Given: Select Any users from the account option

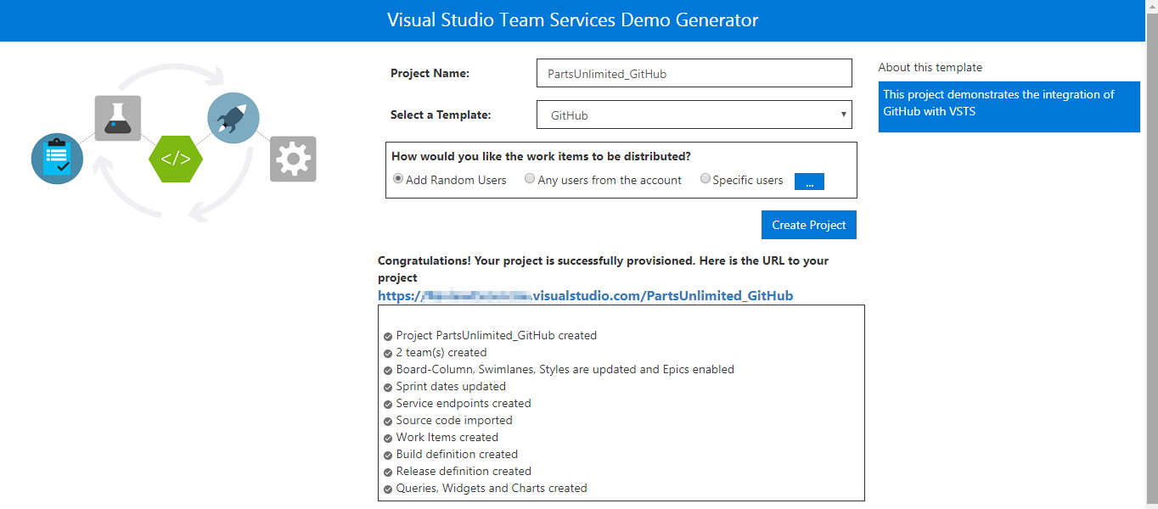Looking at the screenshot, I should (530, 179).
